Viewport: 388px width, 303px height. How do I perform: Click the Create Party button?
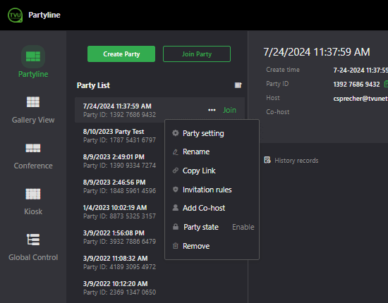pos(121,54)
